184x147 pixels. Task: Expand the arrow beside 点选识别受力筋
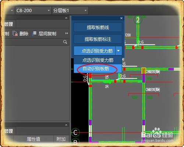point(118,51)
